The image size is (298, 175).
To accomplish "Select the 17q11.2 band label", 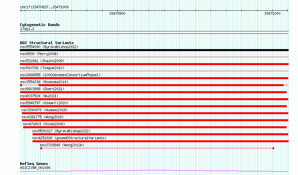I will (27, 29).
